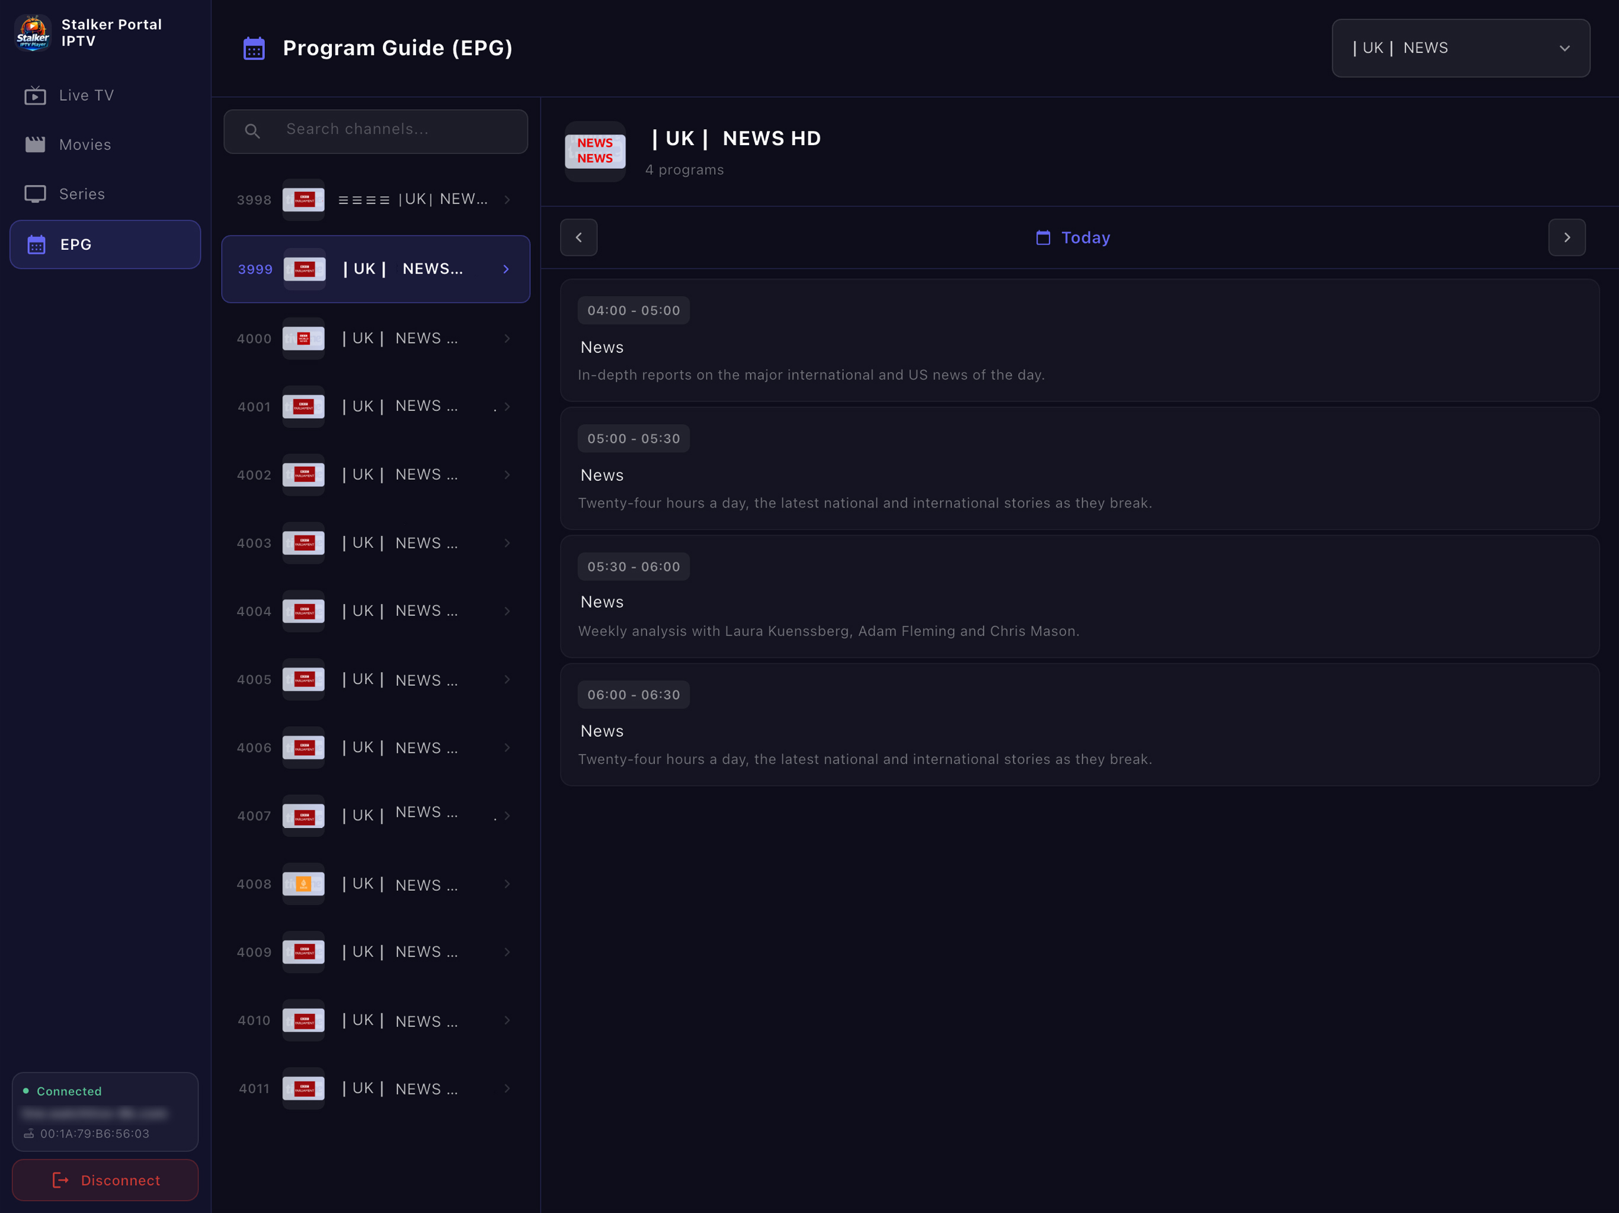Click the logo of channel 3998
The image size is (1619, 1213).
click(304, 200)
